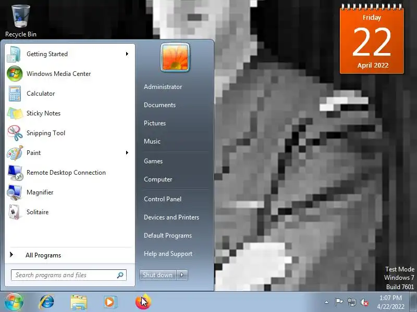This screenshot has height=312, width=417.
Task: Click Magnifier text label
Action: (x=40, y=192)
